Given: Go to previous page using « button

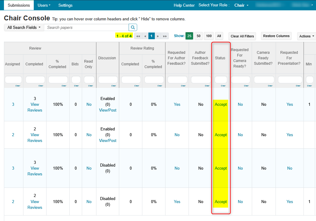Looking at the screenshot, I should 145,36.
